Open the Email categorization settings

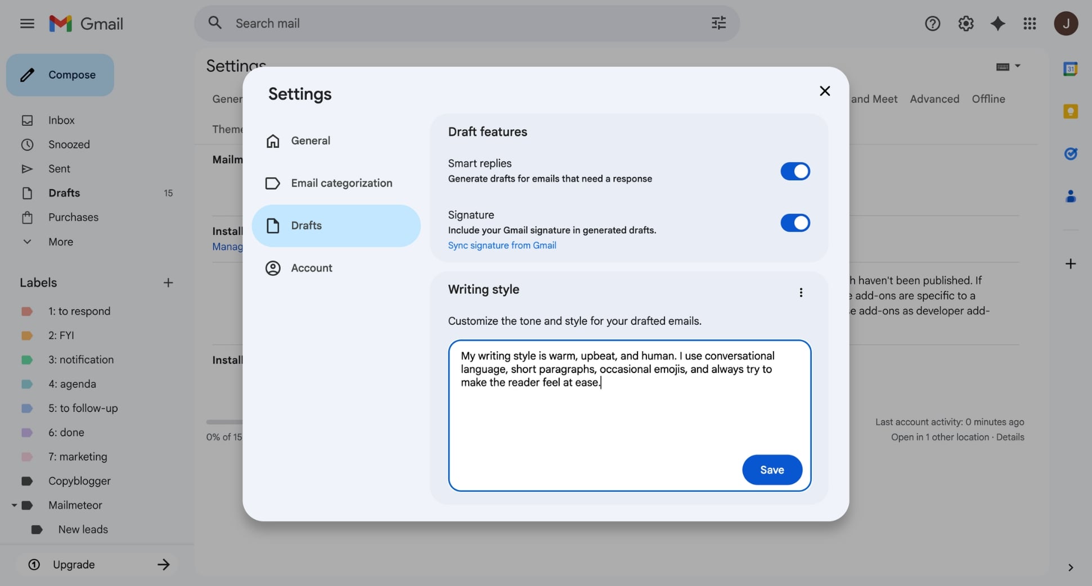click(342, 183)
